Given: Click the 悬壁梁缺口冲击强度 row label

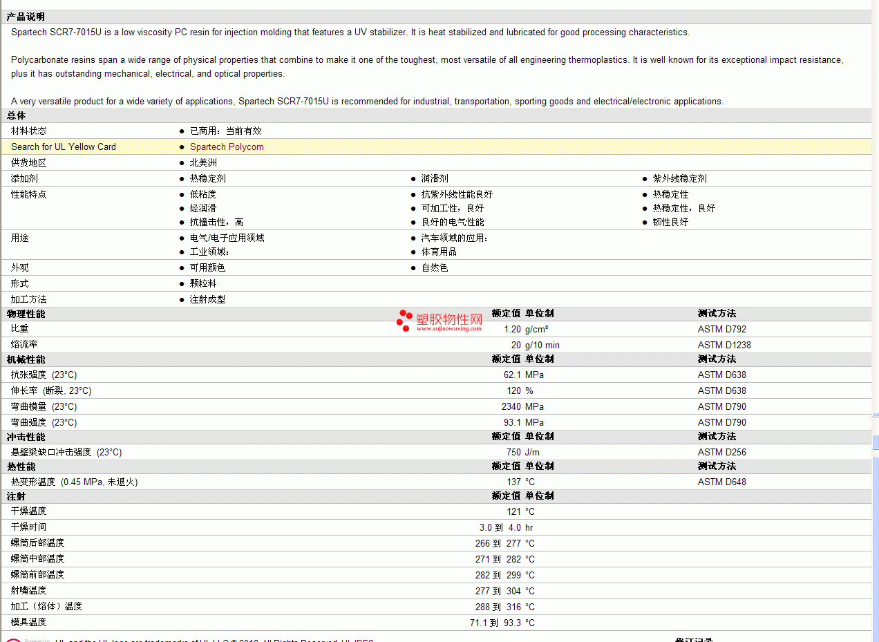Looking at the screenshot, I should pyautogui.click(x=66, y=452).
